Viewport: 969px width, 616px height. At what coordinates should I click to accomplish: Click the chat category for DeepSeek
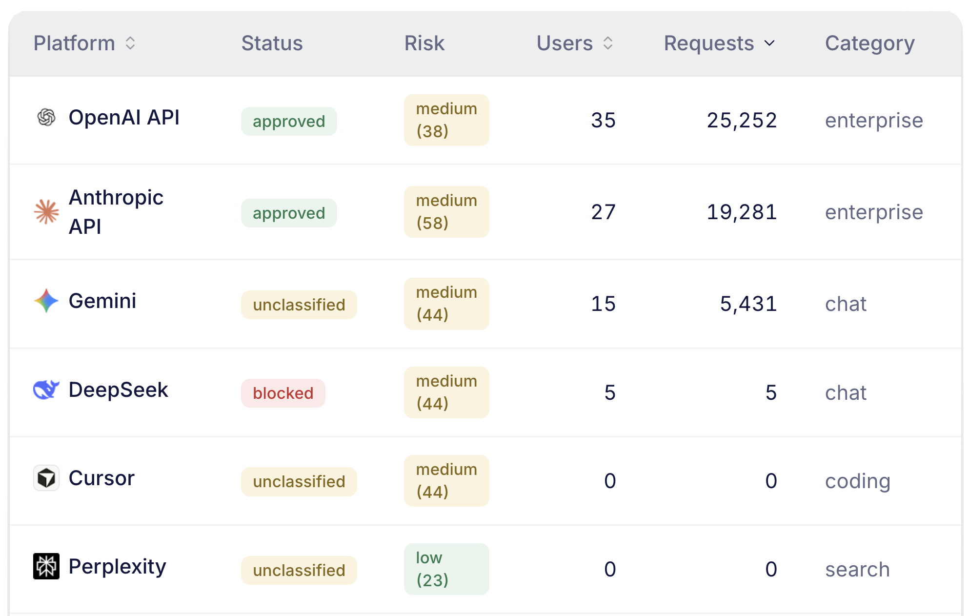click(x=846, y=392)
